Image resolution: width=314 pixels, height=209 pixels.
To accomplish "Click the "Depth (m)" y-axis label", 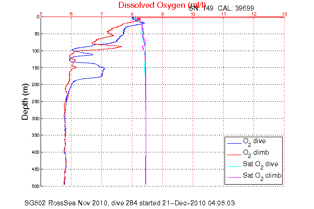I will (x=26, y=101).
